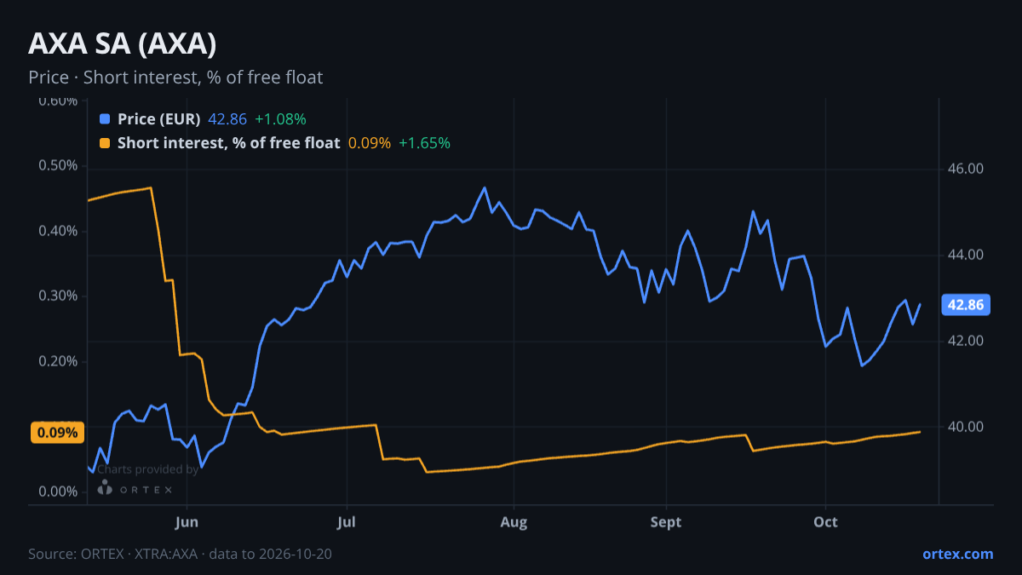The width and height of the screenshot is (1022, 575).
Task: Click the 0.09% value in the legend
Action: point(370,143)
